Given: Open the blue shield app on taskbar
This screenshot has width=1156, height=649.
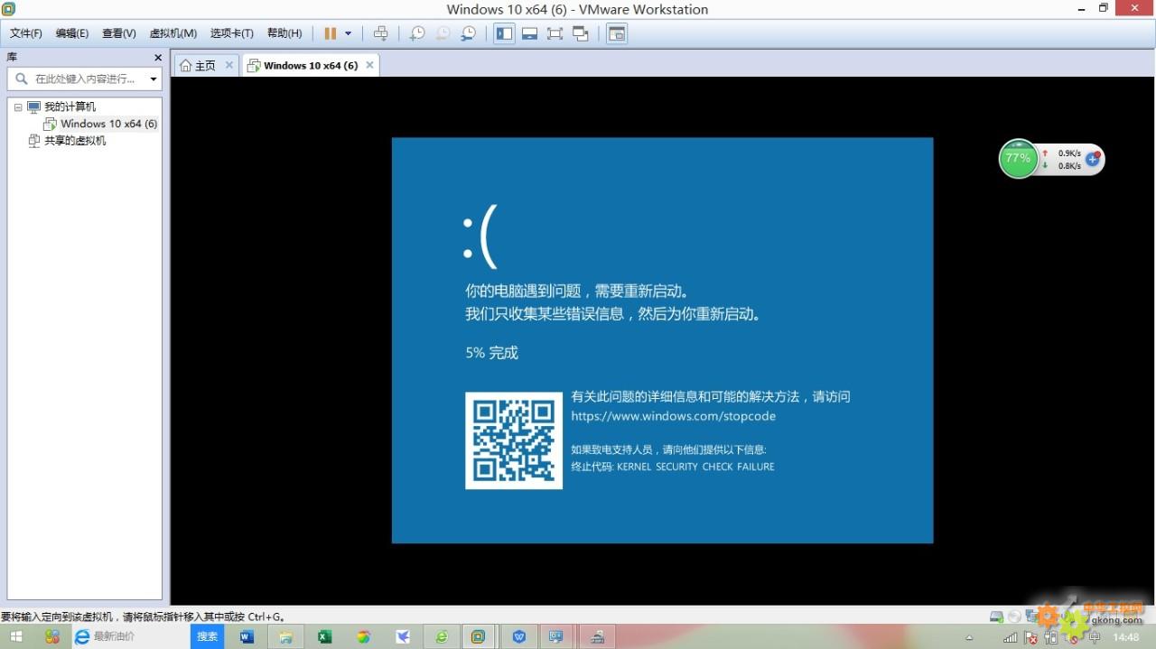Looking at the screenshot, I should click(519, 636).
